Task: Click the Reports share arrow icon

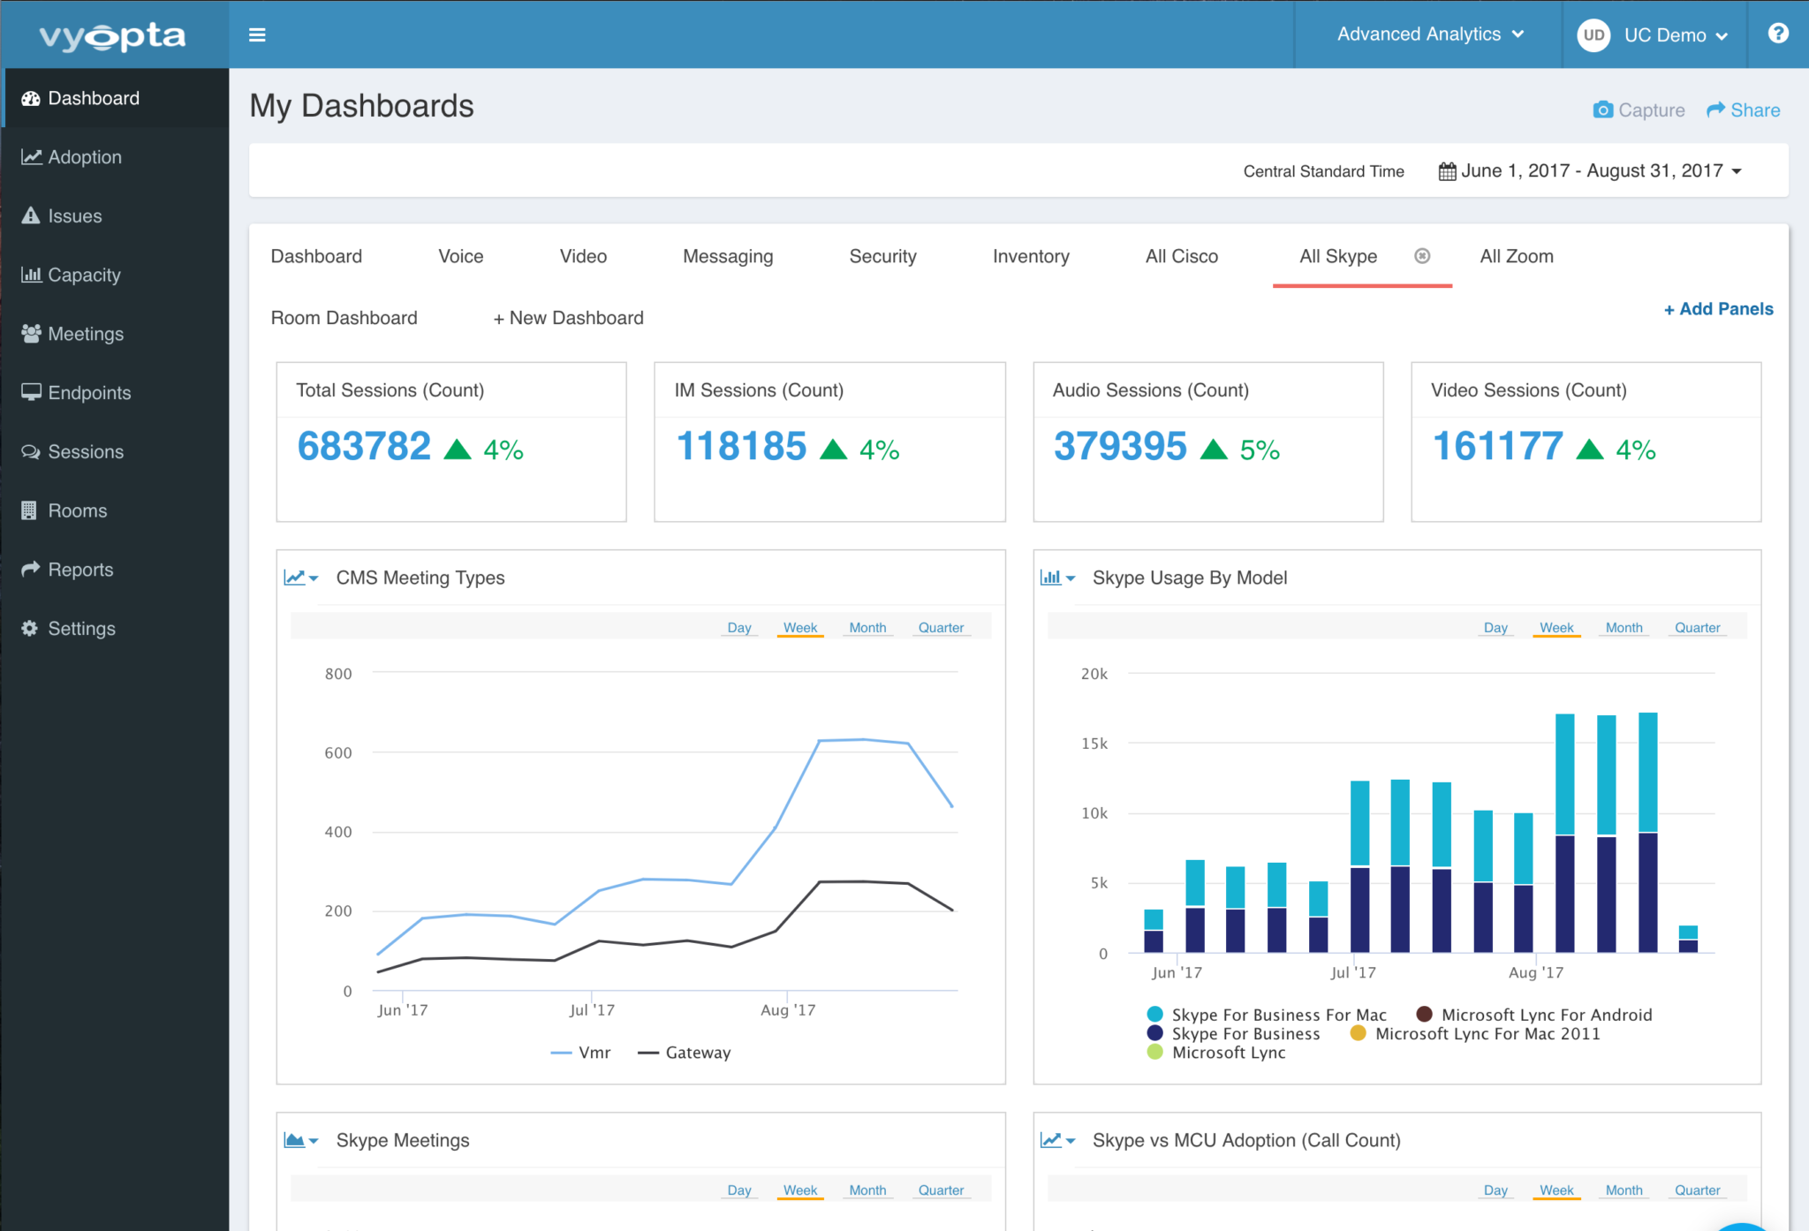Action: coord(31,570)
